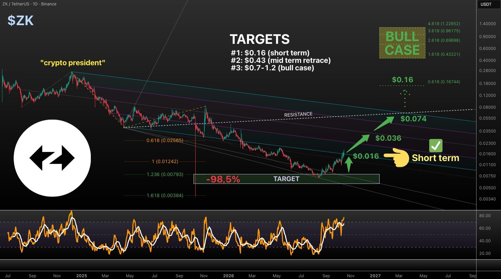Click 0.40000 on the price axis
Screen dimensions: 501x279
(x=487, y=60)
